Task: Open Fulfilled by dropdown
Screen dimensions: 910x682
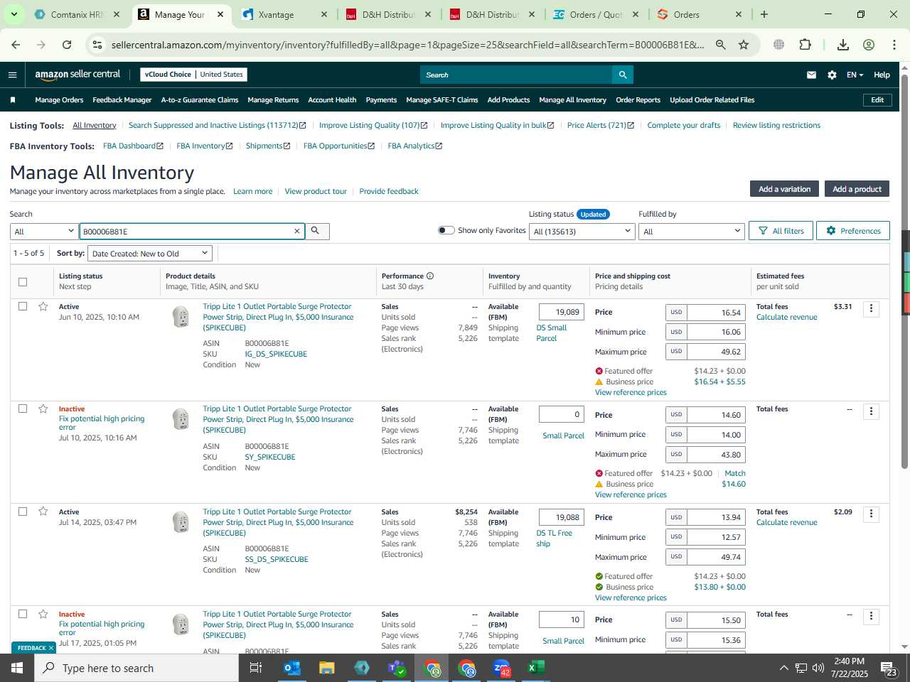Action: [x=691, y=232]
